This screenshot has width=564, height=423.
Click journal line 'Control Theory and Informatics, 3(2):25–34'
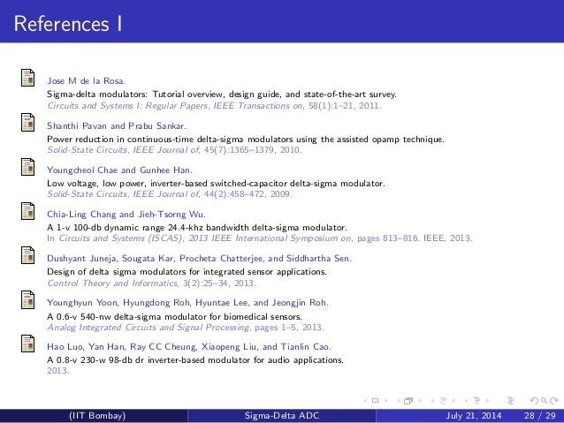click(x=151, y=283)
